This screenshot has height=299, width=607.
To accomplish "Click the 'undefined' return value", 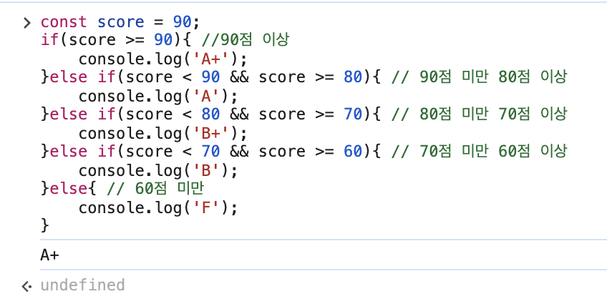I will 82,285.
